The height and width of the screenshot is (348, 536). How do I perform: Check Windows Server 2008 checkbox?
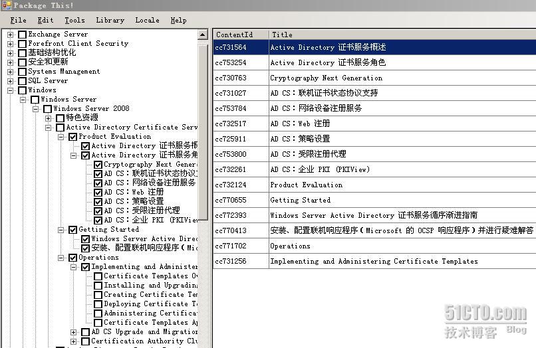(48, 109)
